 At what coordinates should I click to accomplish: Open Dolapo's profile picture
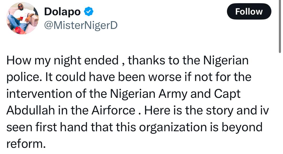[x=22, y=18]
